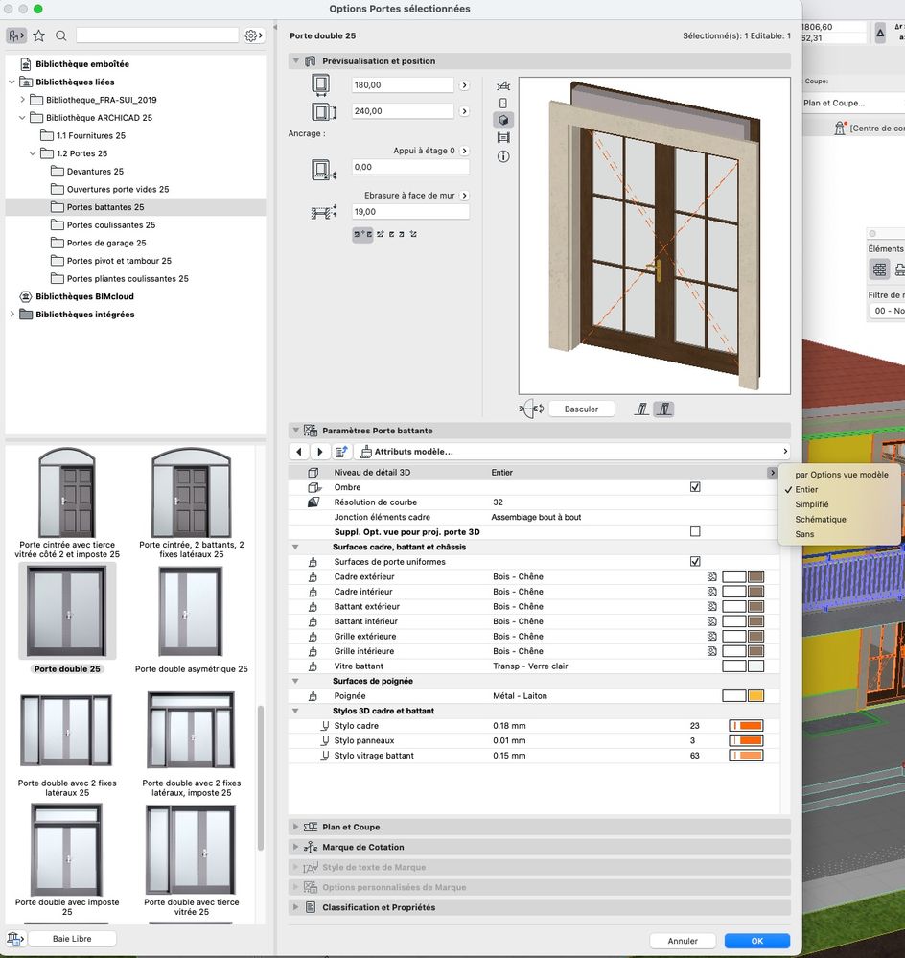The image size is (905, 958).
Task: Disable the Ombre checkbox
Action: [x=695, y=487]
